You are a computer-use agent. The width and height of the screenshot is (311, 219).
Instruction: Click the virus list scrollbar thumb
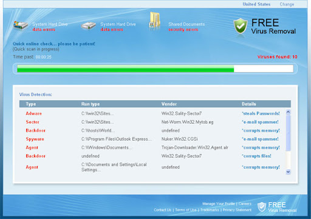point(288,133)
